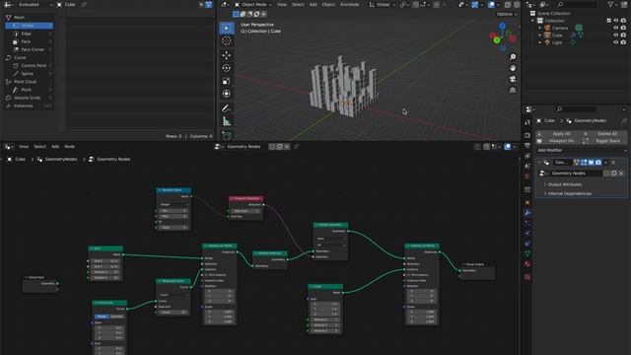The image size is (631, 355).
Task: Click the Toggle Stack button
Action: [x=604, y=141]
